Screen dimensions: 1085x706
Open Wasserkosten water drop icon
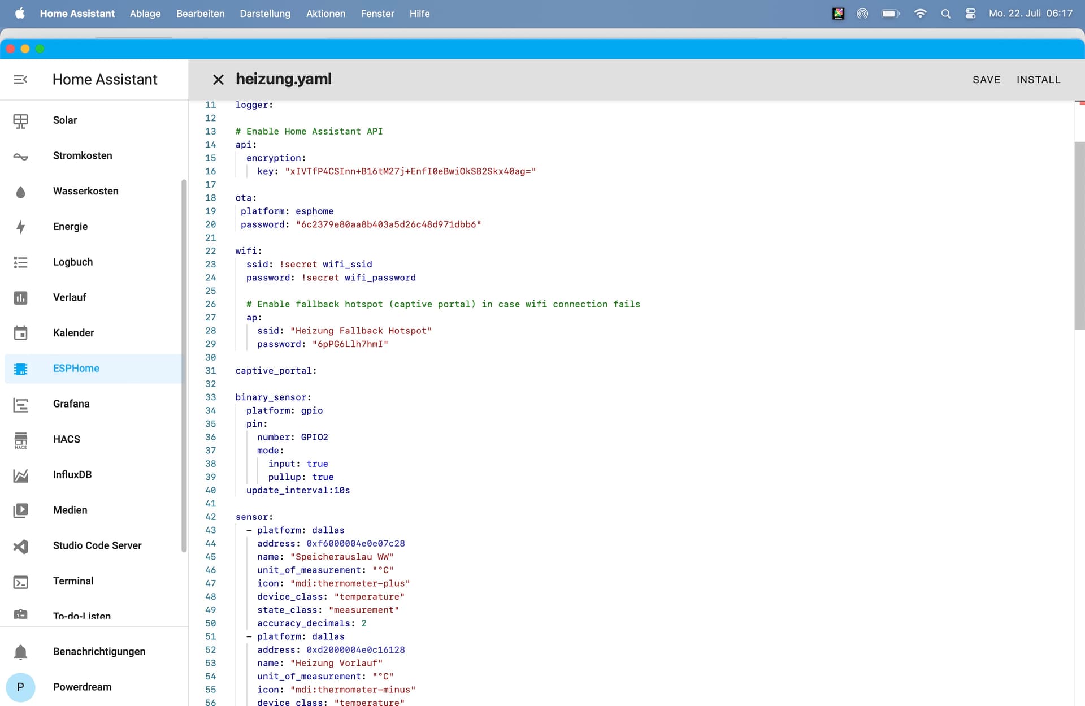click(x=20, y=192)
